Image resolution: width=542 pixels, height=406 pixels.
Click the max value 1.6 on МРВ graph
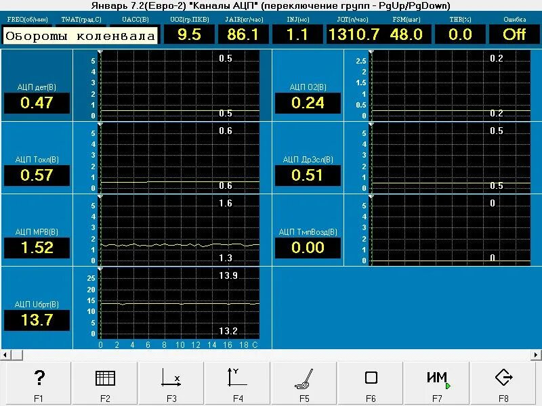tap(226, 203)
